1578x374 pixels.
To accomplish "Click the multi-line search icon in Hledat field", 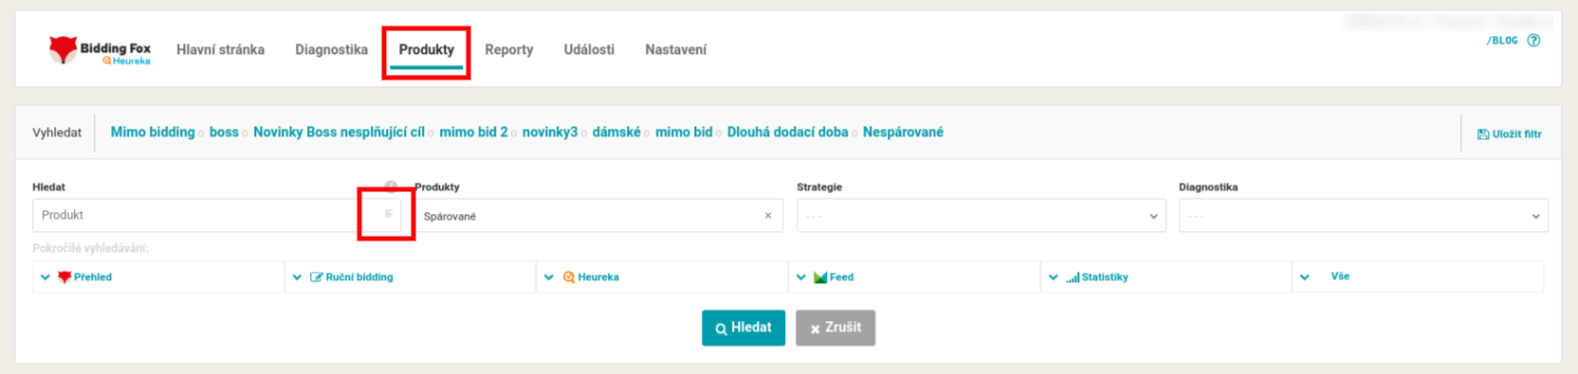I will (388, 214).
